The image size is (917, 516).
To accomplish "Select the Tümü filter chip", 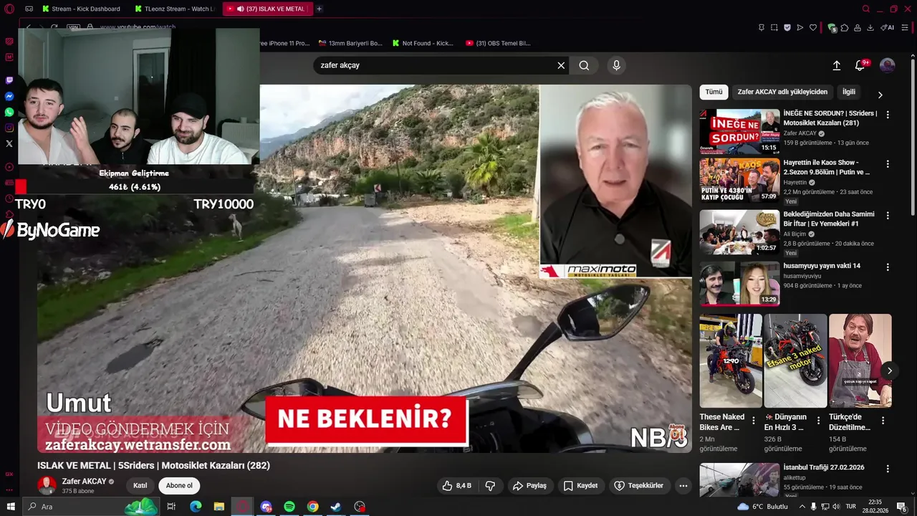I will pyautogui.click(x=714, y=92).
